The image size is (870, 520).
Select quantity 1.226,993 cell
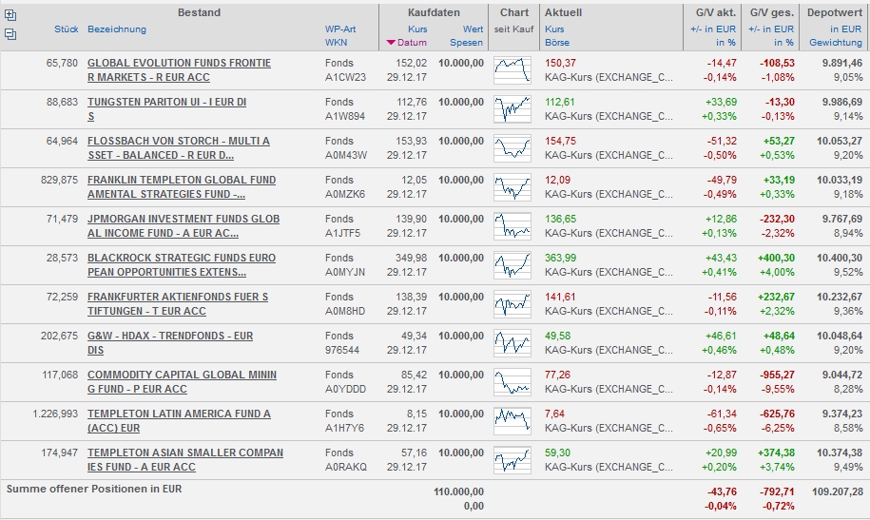55,414
